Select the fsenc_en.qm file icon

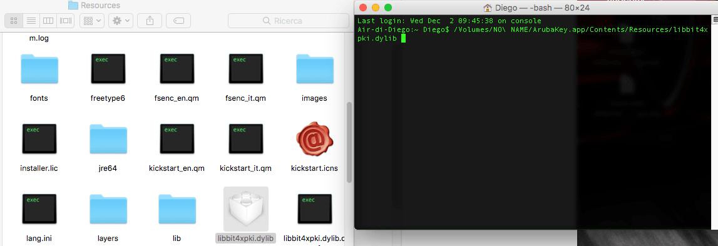[177, 69]
